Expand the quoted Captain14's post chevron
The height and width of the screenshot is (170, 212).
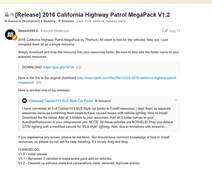(x=176, y=100)
